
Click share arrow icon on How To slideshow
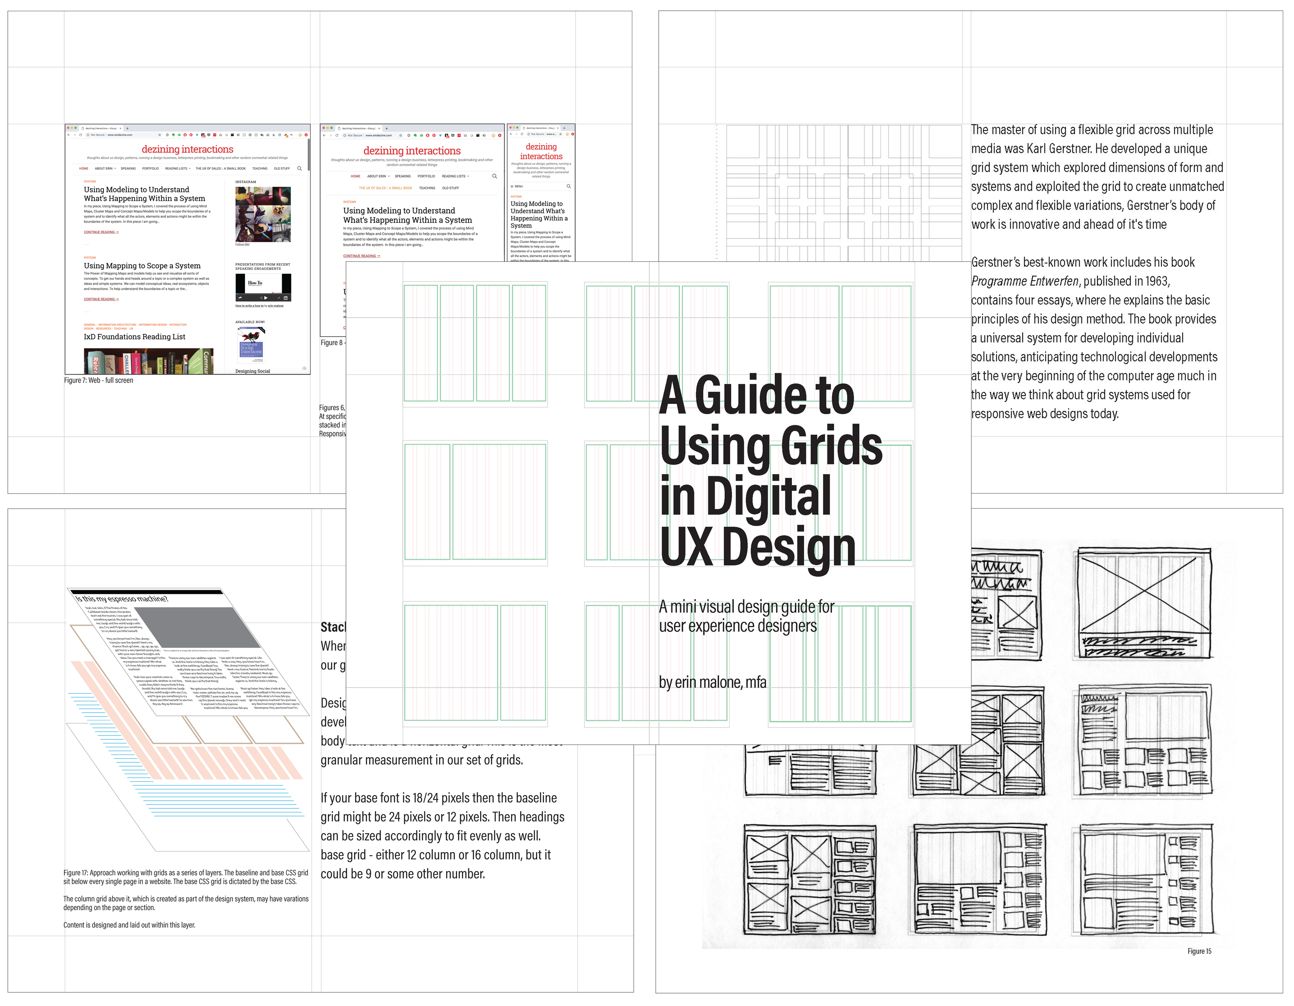(x=241, y=297)
